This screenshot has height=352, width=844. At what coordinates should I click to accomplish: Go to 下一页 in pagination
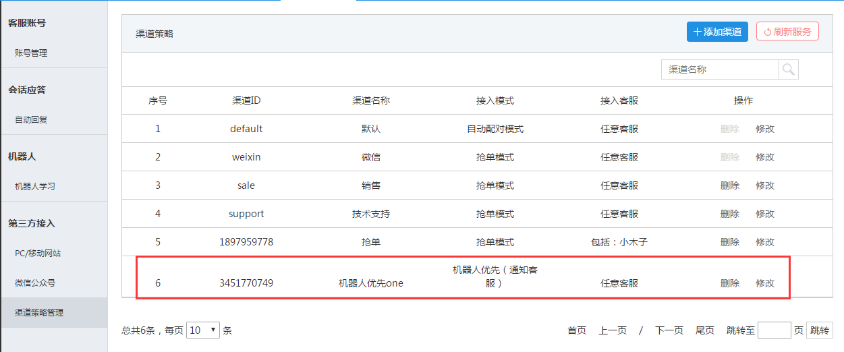(669, 330)
